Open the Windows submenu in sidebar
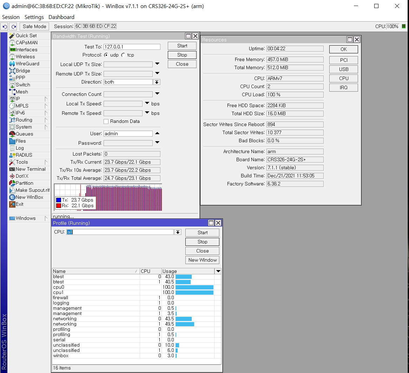 pos(29,218)
